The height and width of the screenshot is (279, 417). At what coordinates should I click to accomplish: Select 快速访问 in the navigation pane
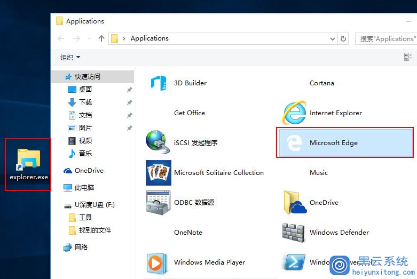92,77
